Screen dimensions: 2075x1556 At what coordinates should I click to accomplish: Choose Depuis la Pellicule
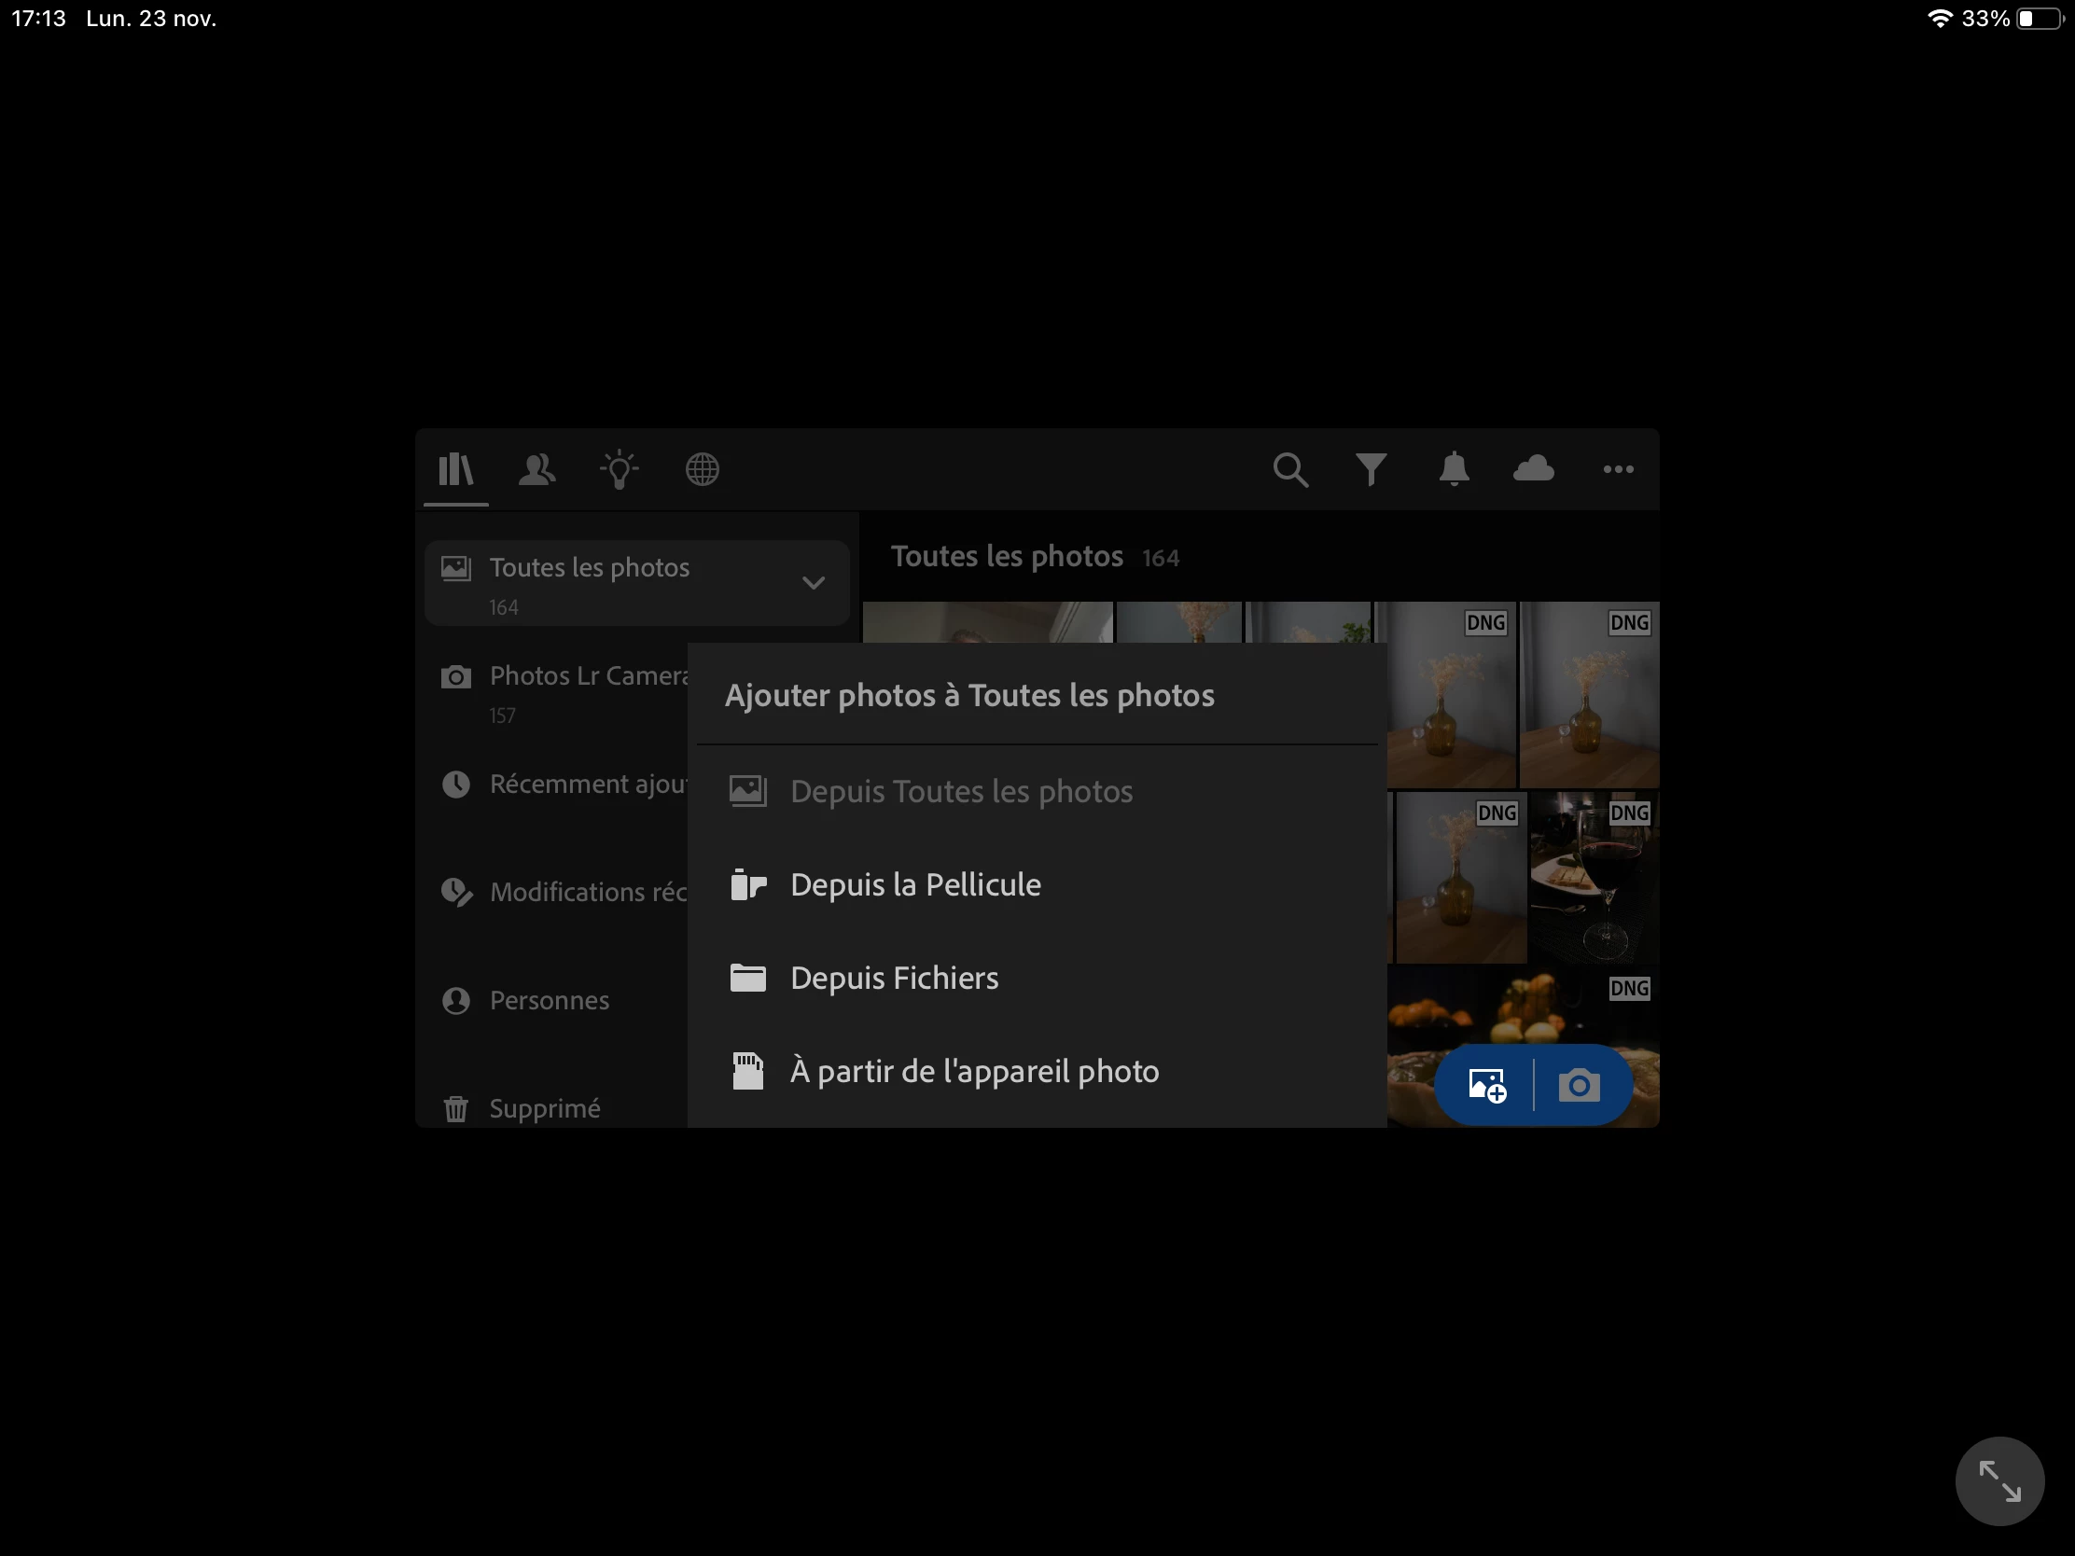(x=914, y=884)
